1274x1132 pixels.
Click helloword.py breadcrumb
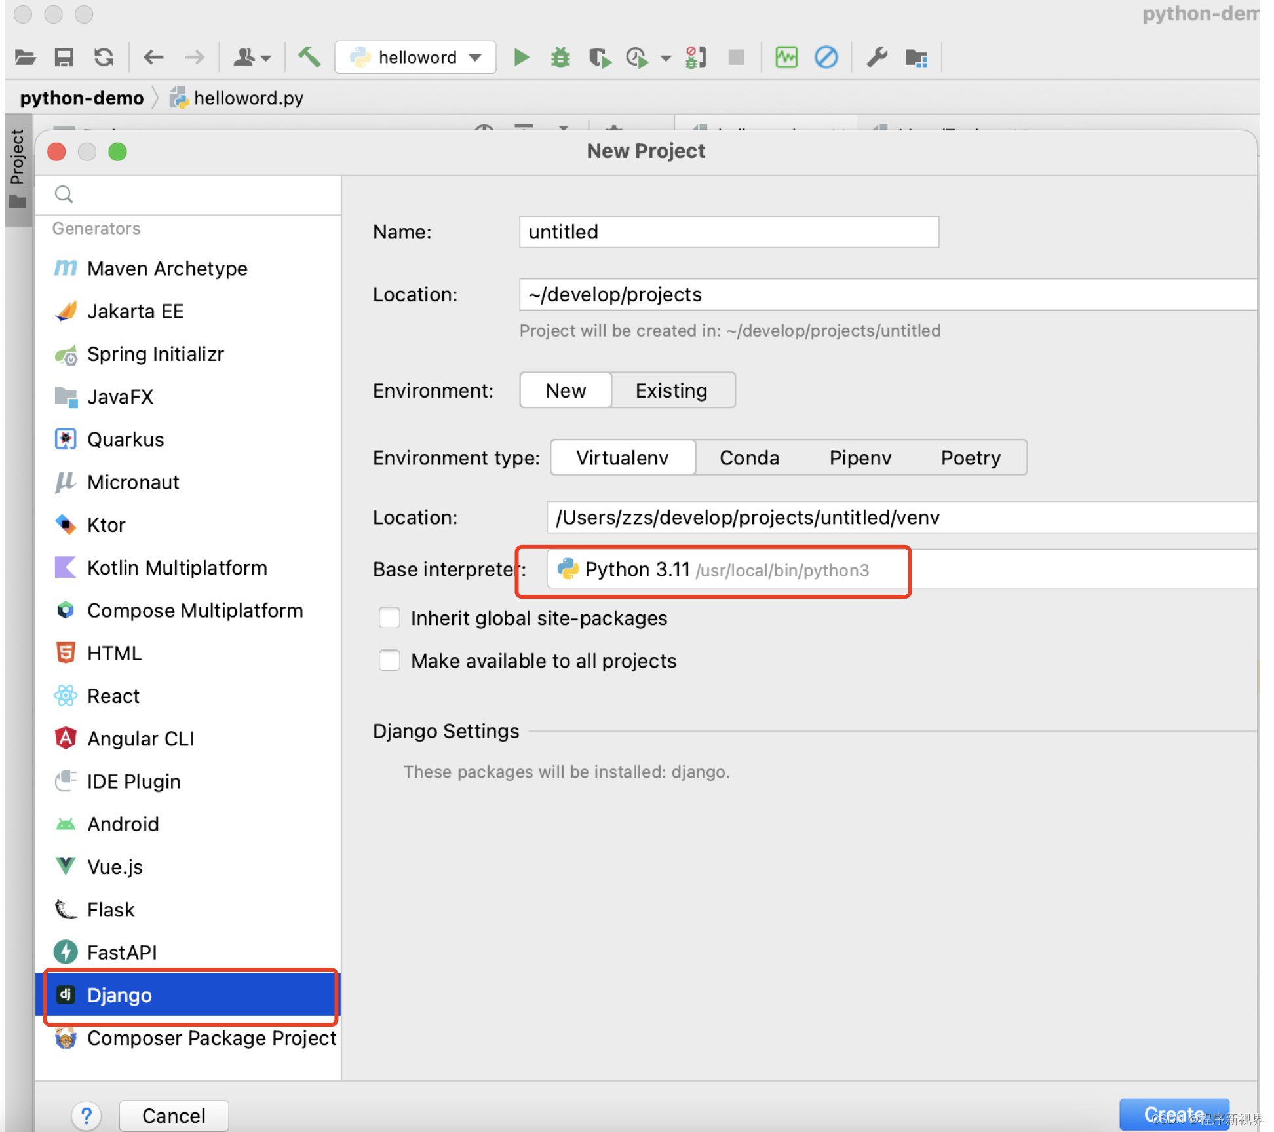point(237,98)
